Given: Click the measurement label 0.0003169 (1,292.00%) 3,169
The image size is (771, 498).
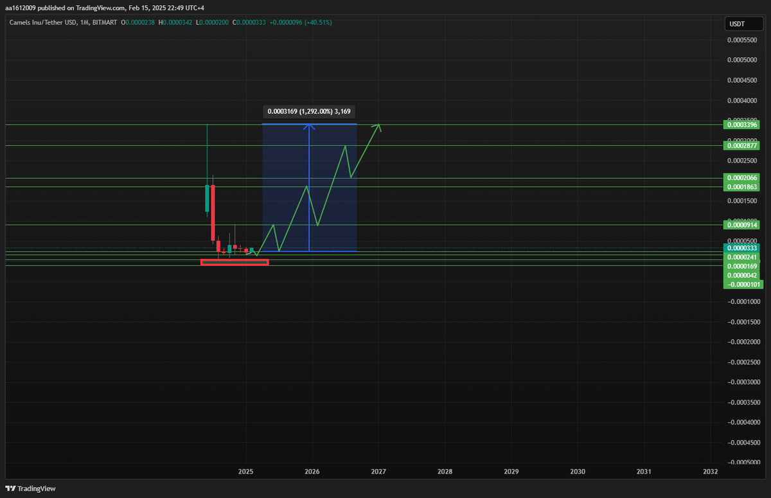Looking at the screenshot, I should pos(309,111).
